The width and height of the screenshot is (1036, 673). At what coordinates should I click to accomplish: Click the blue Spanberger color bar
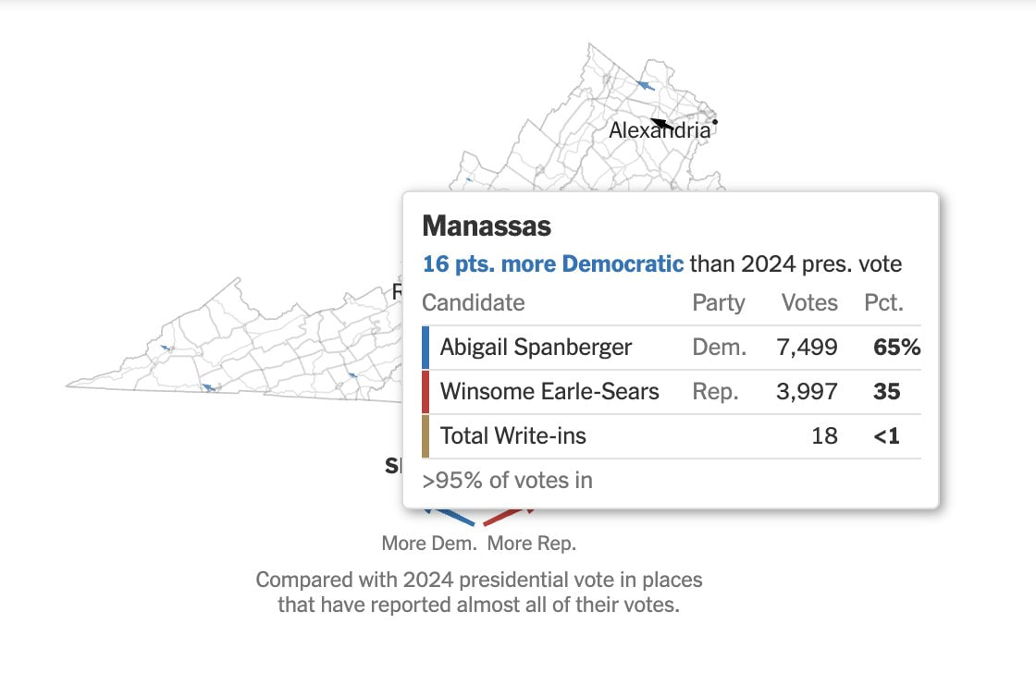[x=425, y=348]
